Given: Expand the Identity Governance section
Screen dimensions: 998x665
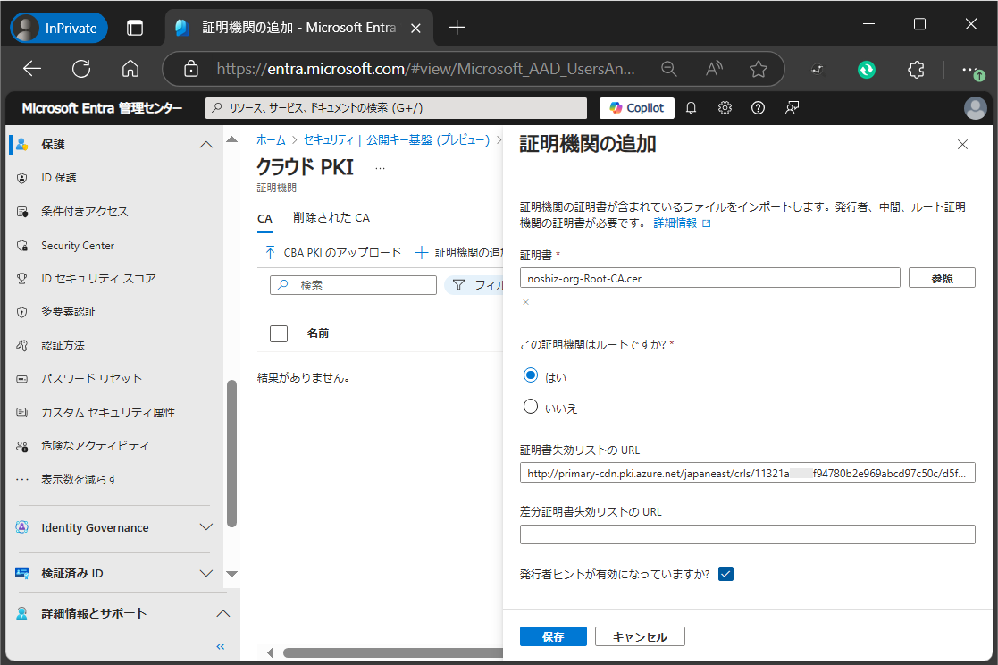Looking at the screenshot, I should 205,527.
